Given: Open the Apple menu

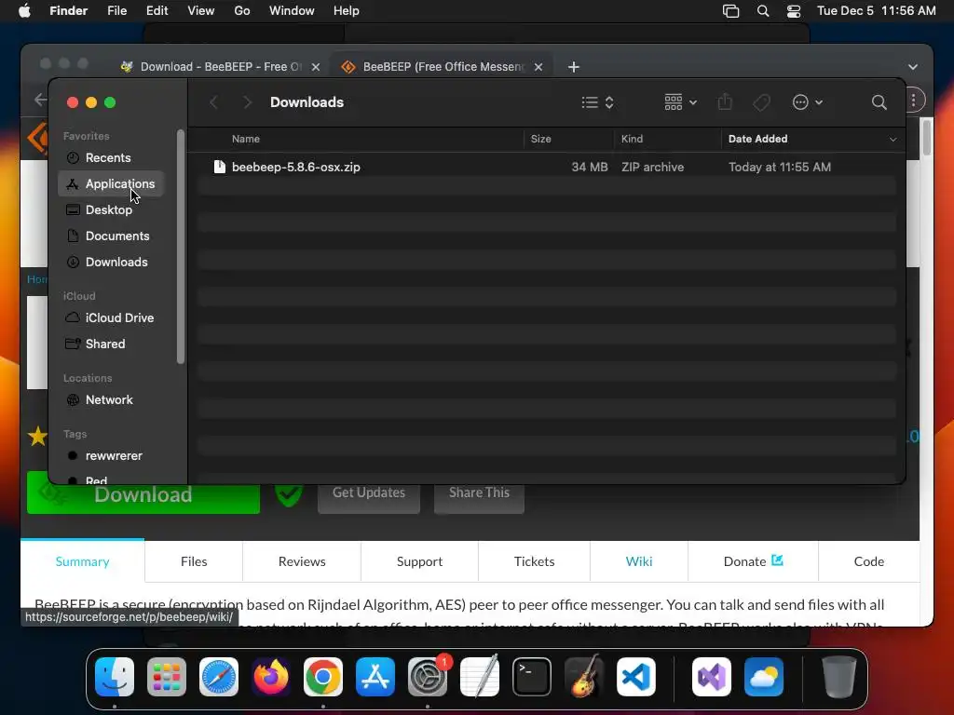Looking at the screenshot, I should (x=24, y=11).
